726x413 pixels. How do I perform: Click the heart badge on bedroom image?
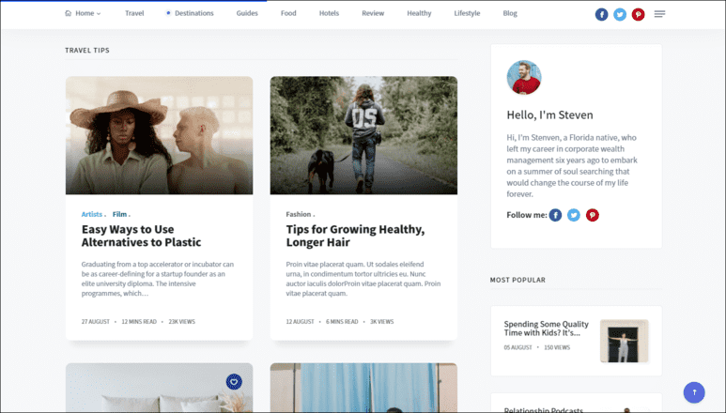pos(234,382)
